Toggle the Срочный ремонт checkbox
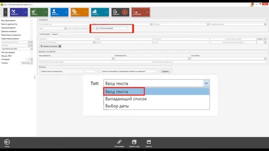This screenshot has width=269, height=151. 32,28
